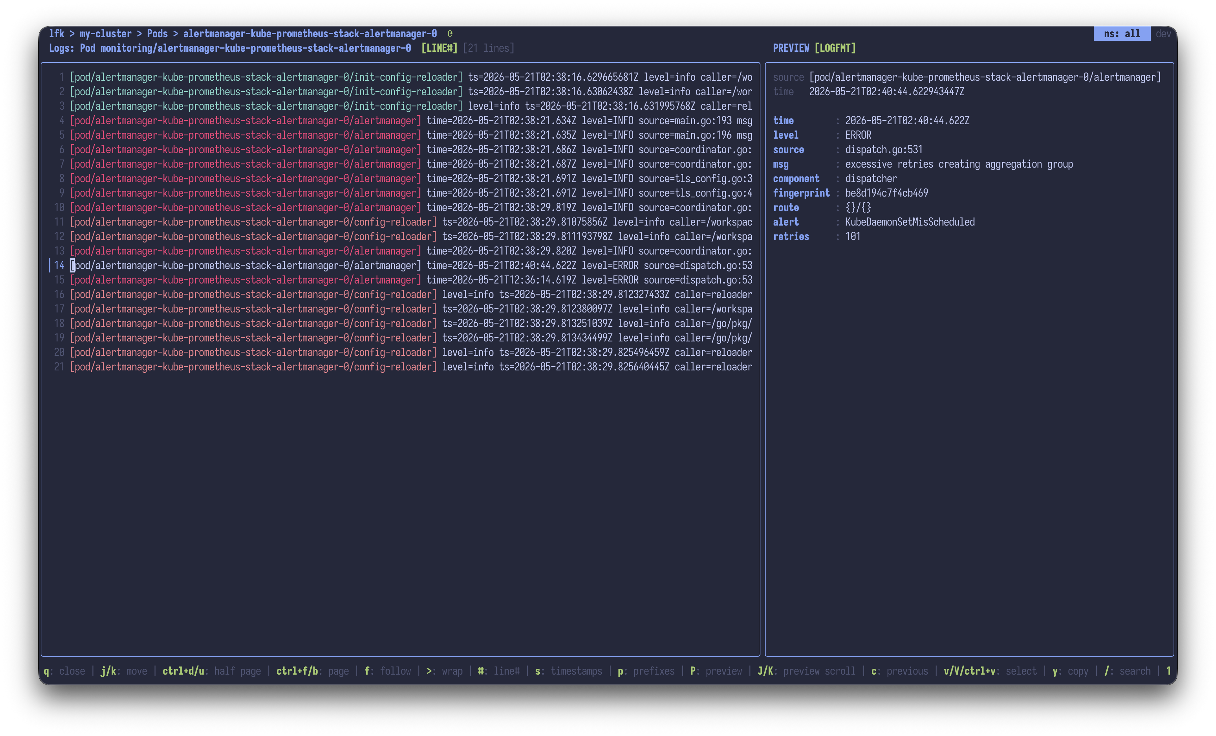Toggle 'P: preview' hint
Screen dimensions: 1216x736
coord(716,671)
